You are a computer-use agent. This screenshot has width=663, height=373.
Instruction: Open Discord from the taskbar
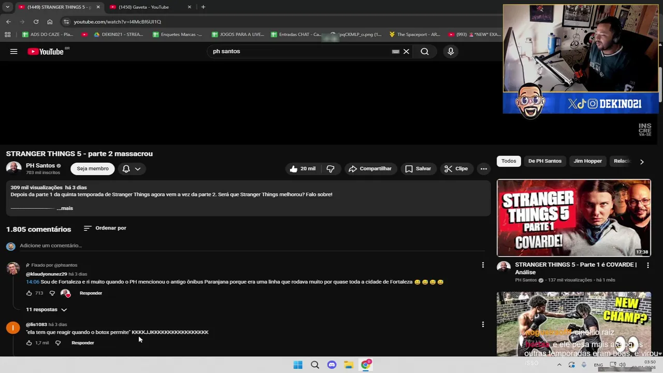[x=332, y=365]
